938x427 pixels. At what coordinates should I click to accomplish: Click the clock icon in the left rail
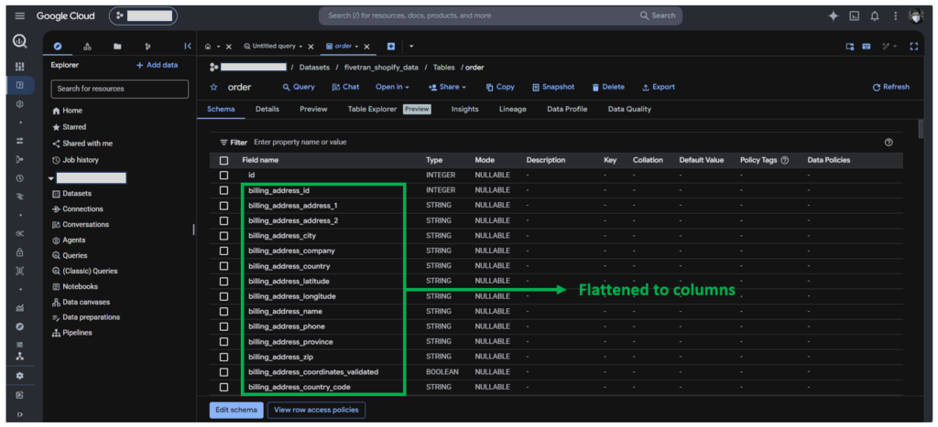(20, 178)
